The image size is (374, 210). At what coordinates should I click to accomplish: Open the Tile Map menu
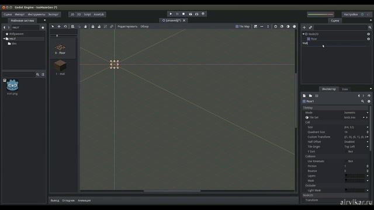243,26
